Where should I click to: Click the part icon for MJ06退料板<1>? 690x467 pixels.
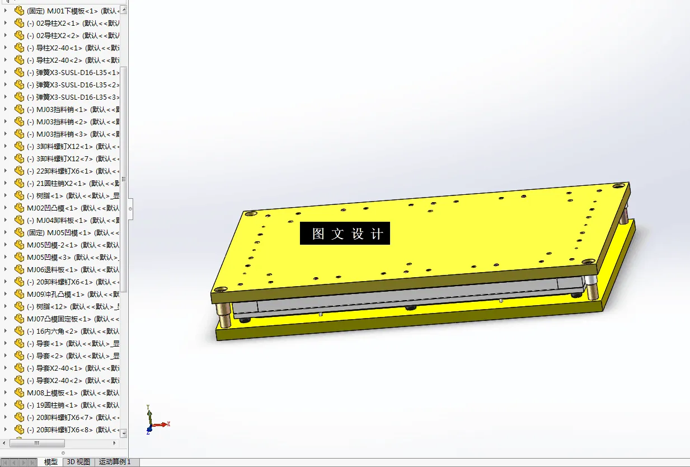(x=20, y=269)
